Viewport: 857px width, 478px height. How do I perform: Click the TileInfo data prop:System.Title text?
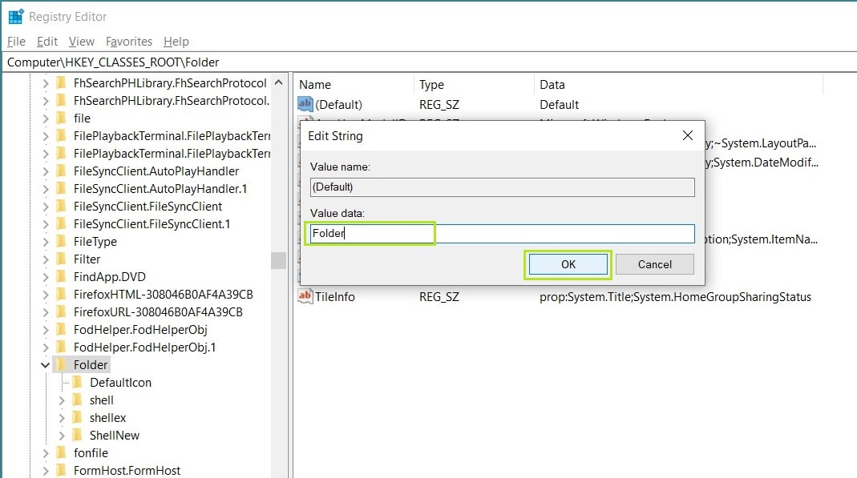point(675,297)
